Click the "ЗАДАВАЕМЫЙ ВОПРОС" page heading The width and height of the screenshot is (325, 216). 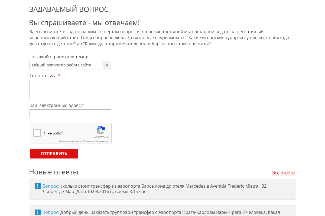69,9
